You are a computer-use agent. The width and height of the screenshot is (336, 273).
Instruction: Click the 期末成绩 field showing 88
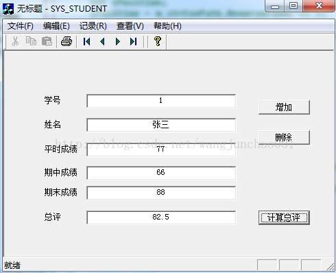(161, 193)
